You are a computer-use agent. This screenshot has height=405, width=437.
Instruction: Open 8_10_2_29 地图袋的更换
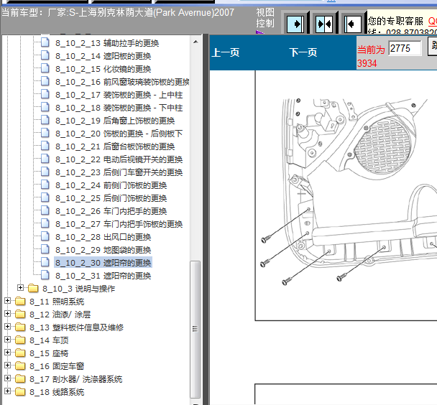(103, 250)
